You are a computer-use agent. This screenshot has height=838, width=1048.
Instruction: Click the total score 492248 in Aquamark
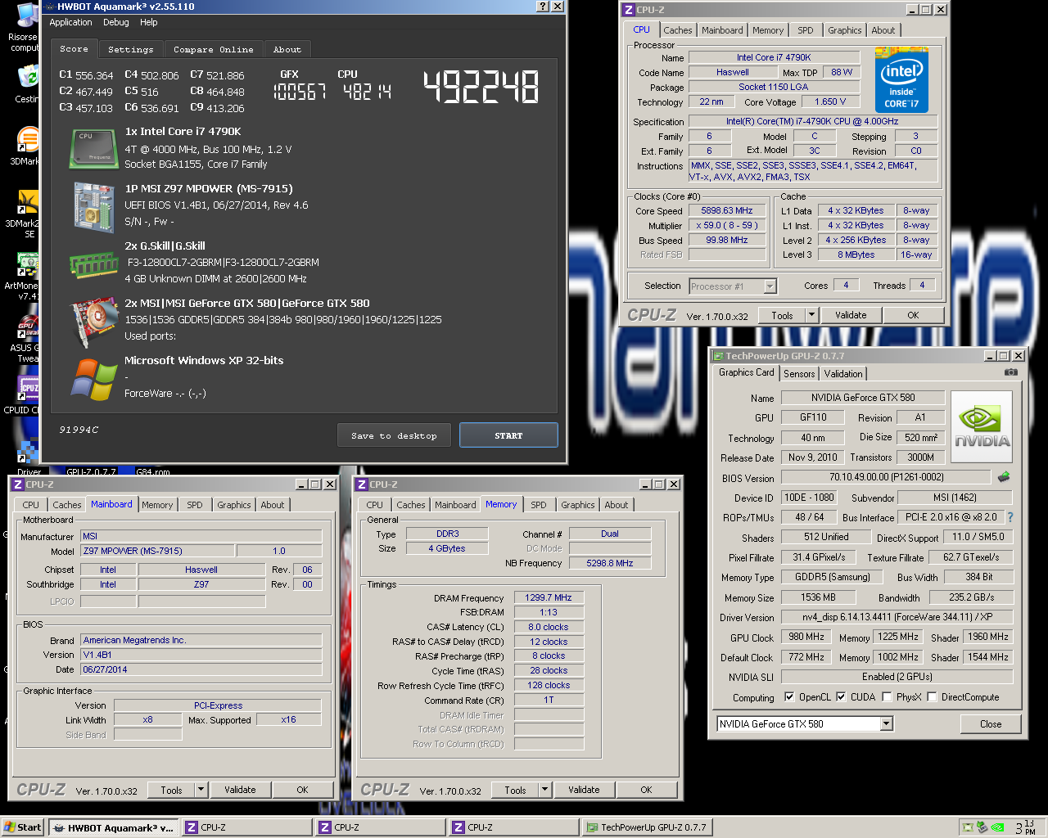click(481, 87)
